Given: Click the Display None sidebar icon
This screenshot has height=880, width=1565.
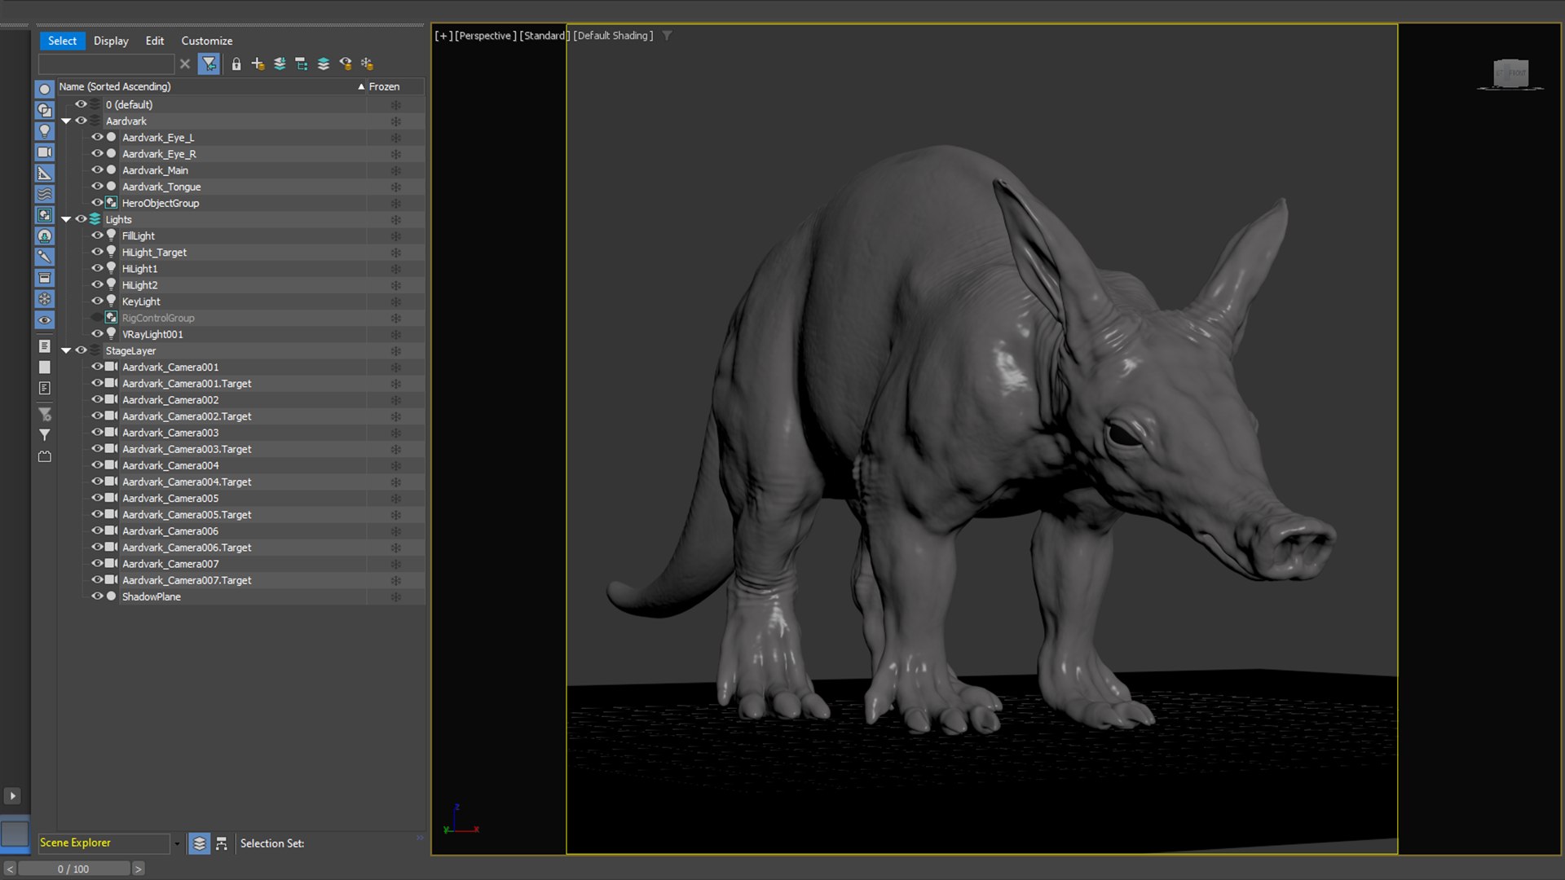Looking at the screenshot, I should coord(45,367).
